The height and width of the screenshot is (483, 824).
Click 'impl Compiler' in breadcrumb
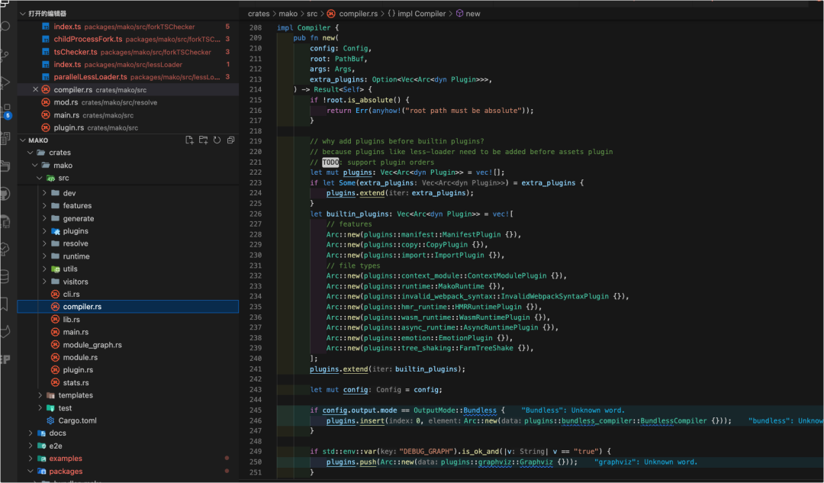422,14
